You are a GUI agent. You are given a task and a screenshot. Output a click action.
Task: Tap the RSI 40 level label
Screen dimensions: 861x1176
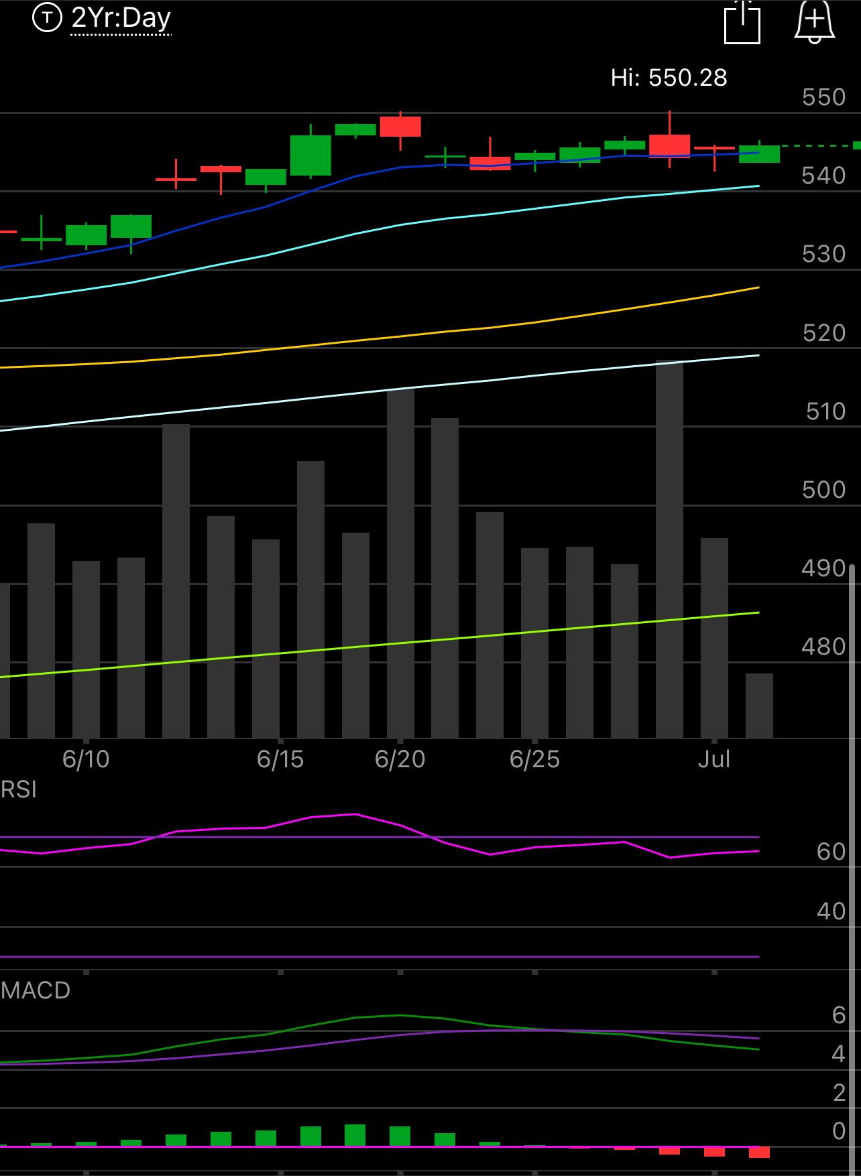(831, 911)
